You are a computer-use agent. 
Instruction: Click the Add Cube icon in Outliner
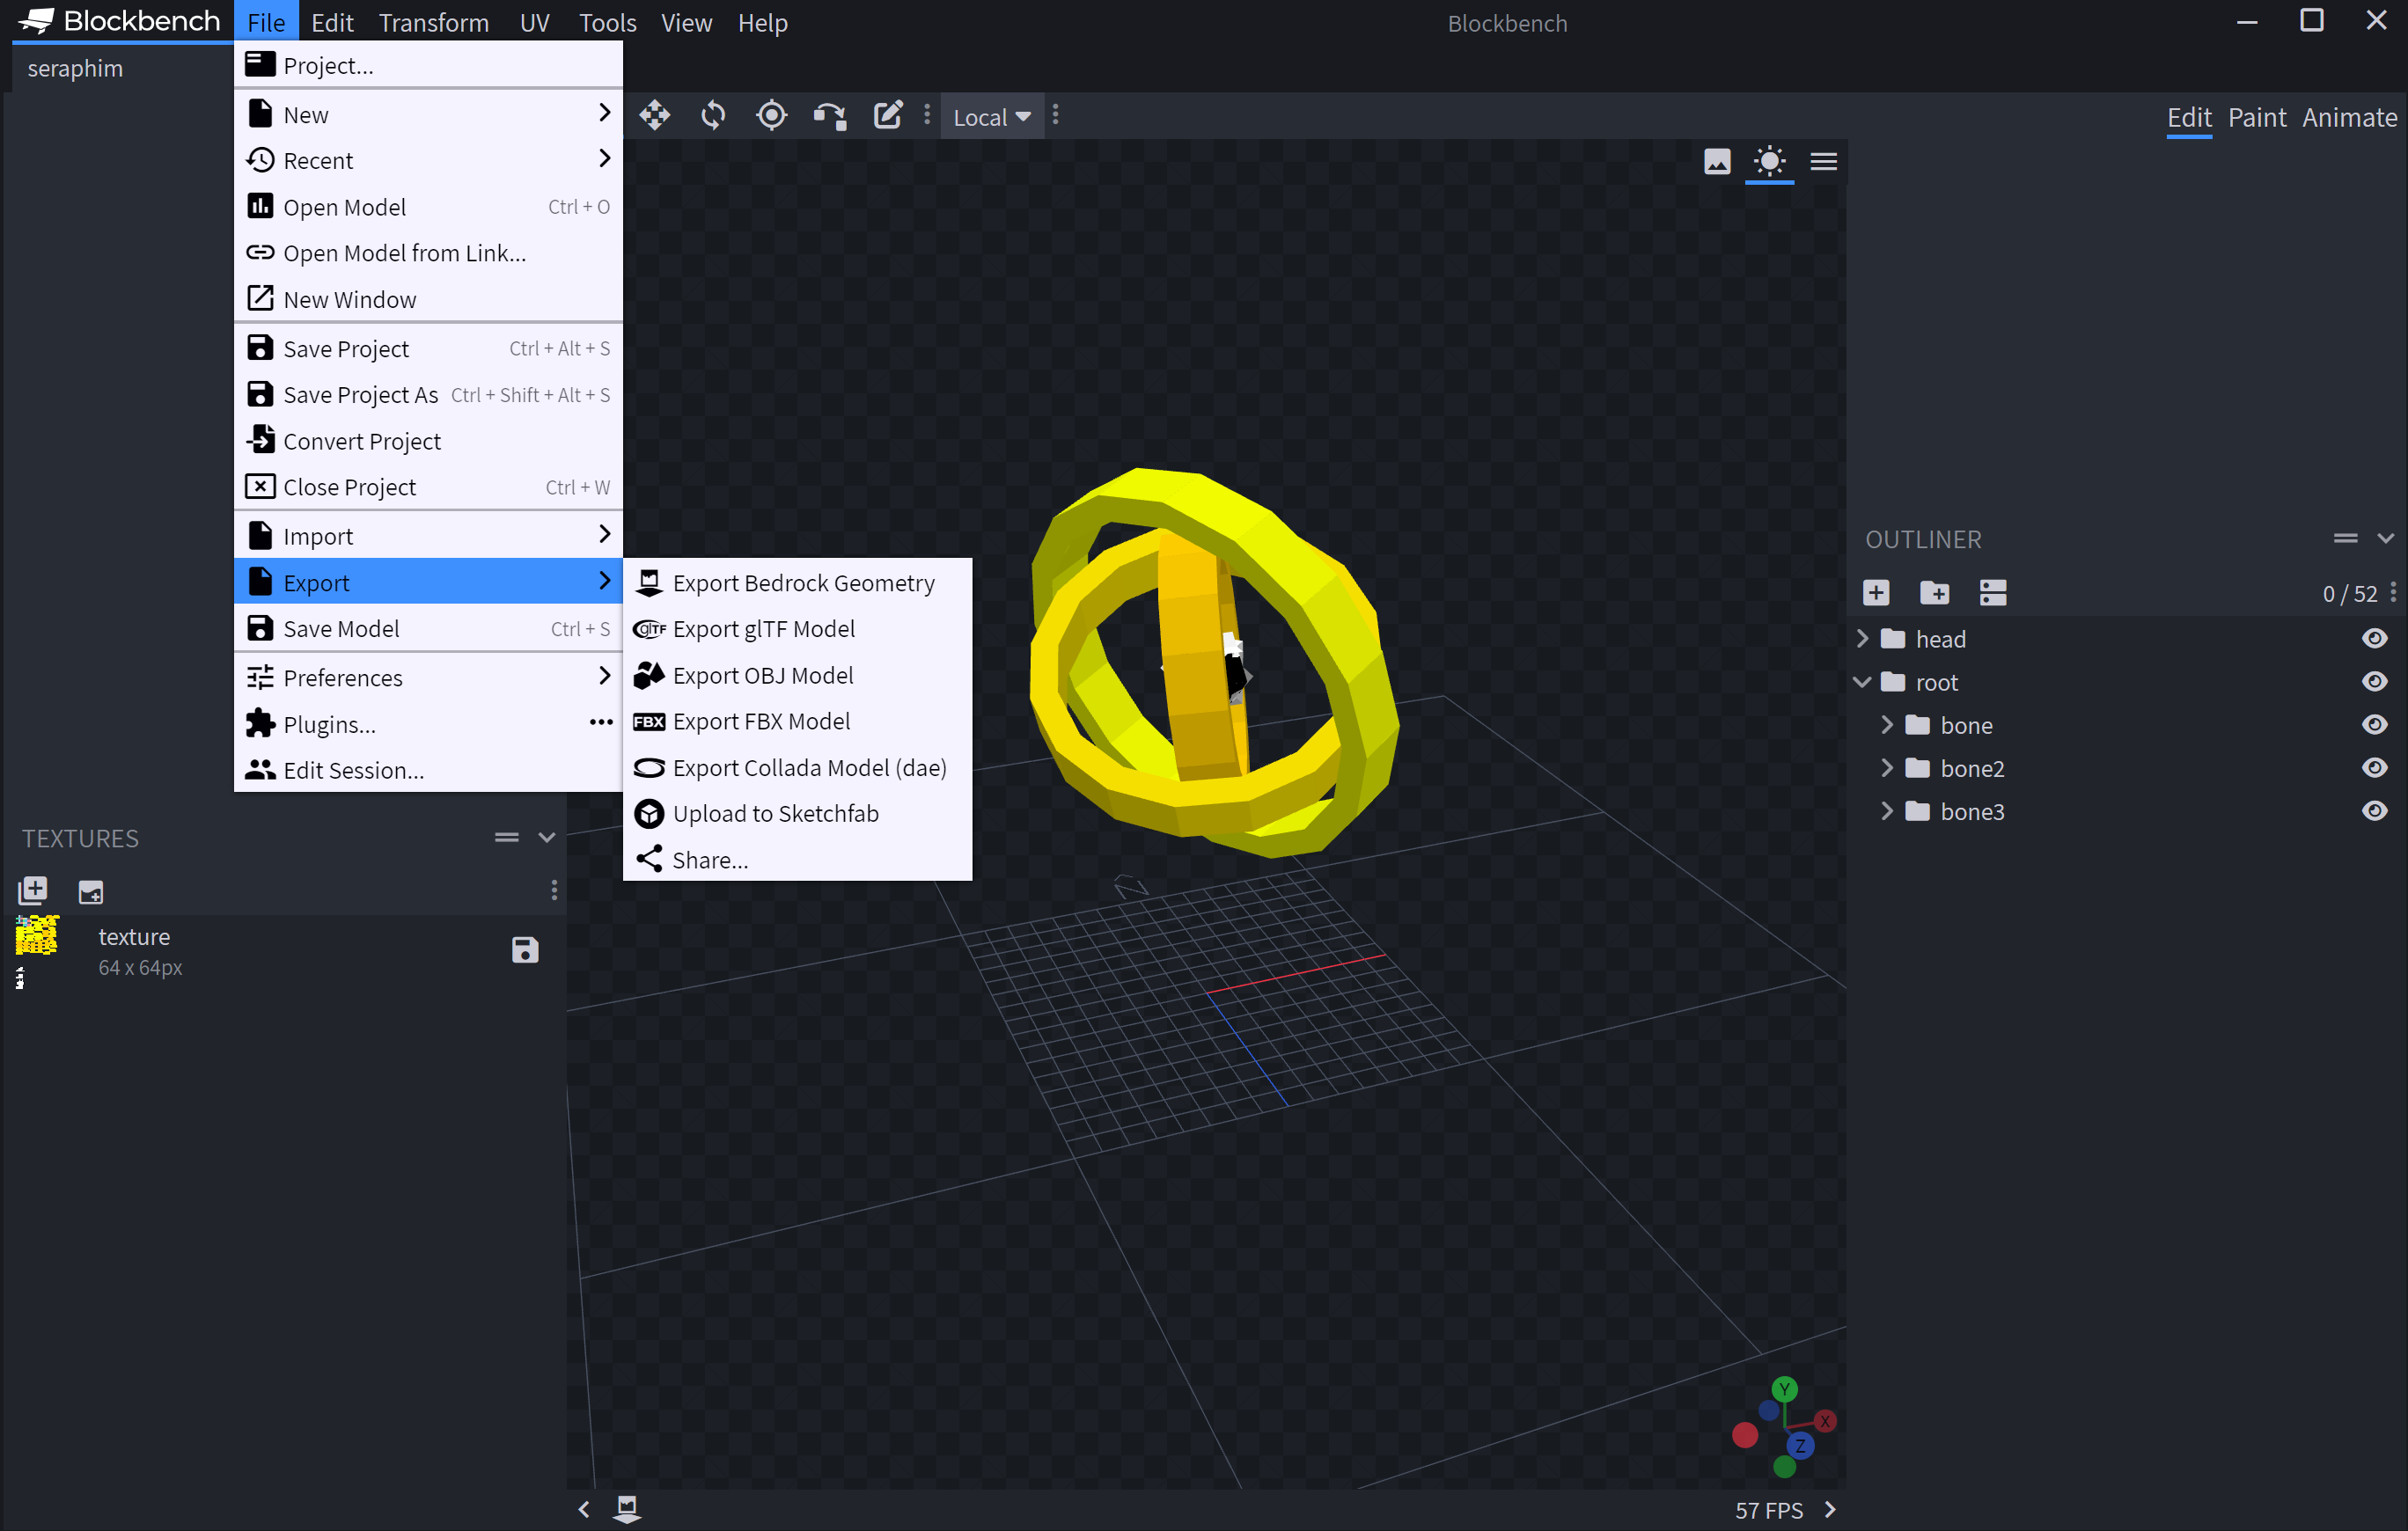pyautogui.click(x=1876, y=593)
